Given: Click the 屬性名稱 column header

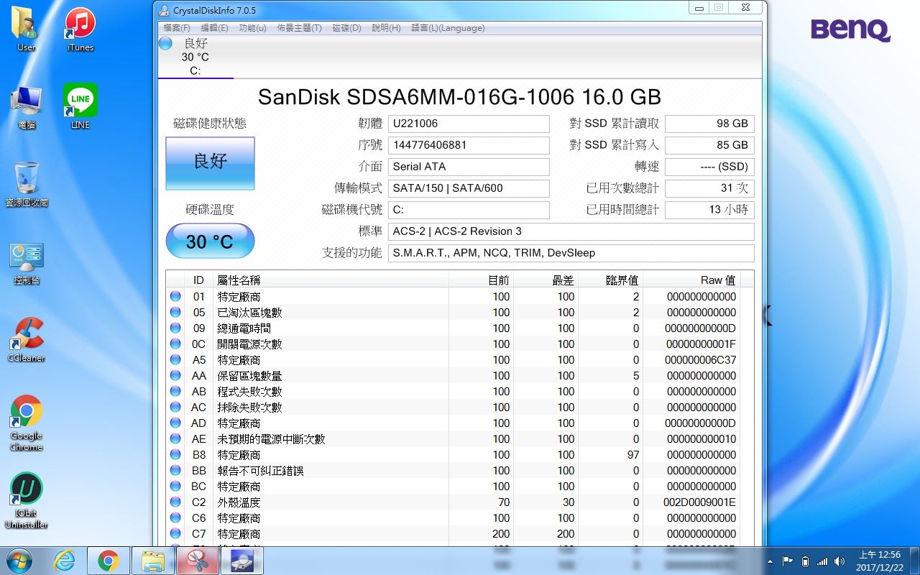Looking at the screenshot, I should 331,280.
